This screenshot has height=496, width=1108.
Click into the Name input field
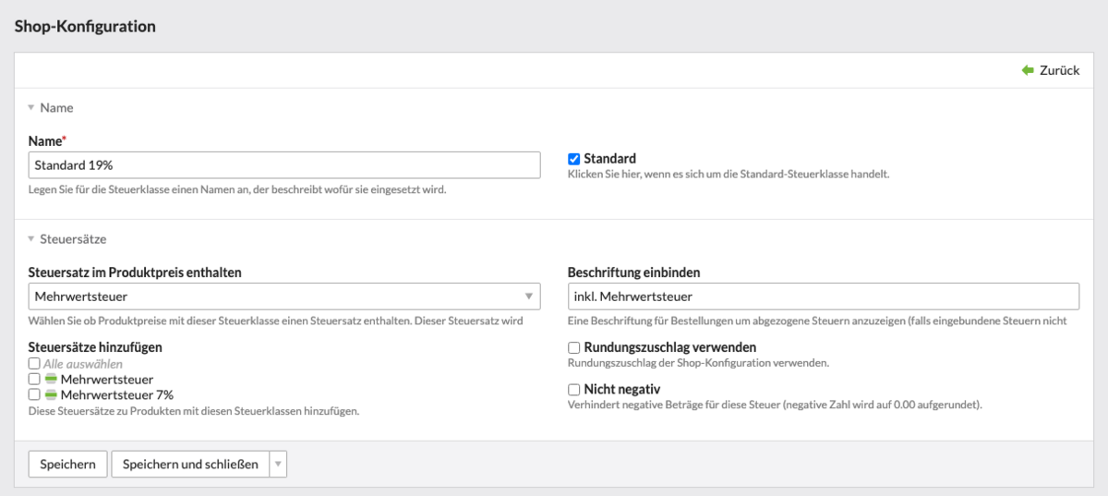(x=284, y=165)
